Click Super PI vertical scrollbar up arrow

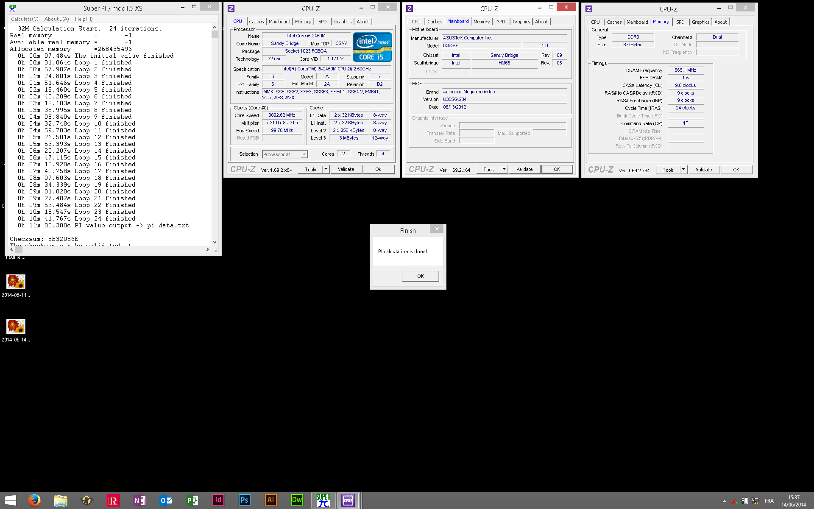point(215,27)
